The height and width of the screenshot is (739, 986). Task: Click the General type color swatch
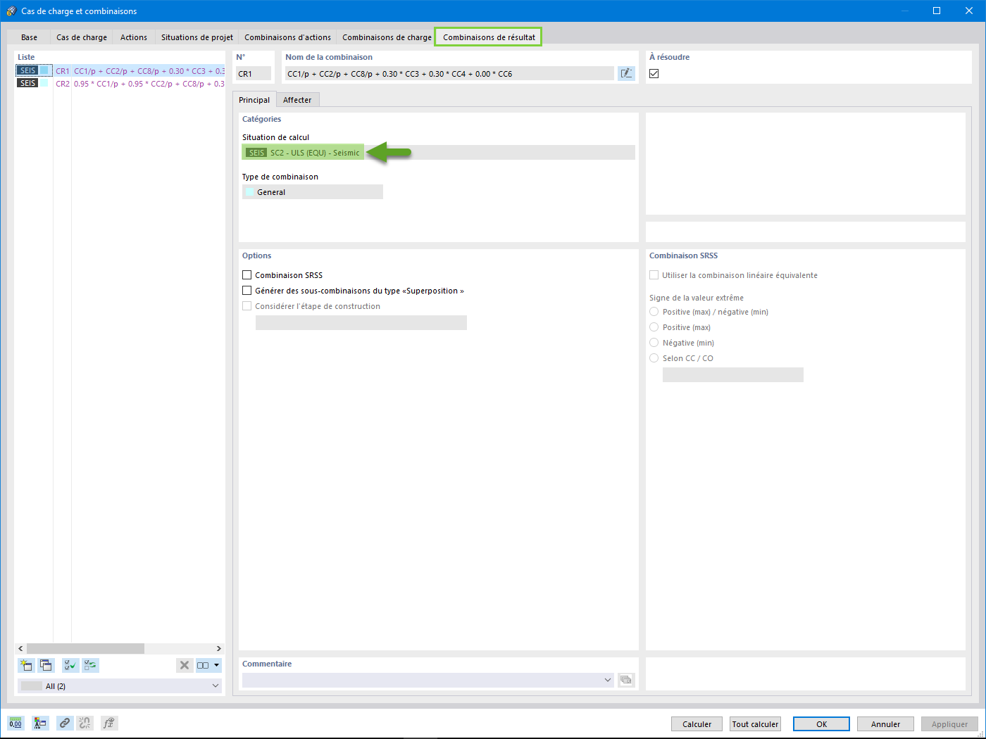[249, 192]
